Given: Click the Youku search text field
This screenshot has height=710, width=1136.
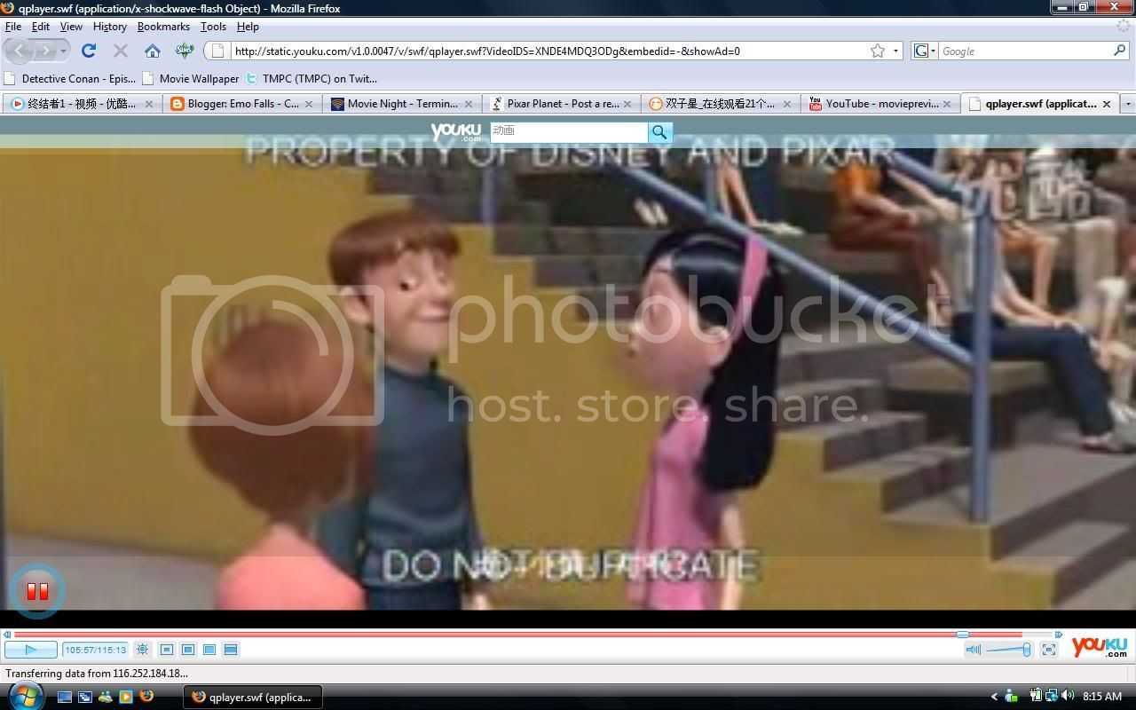Looking at the screenshot, I should tap(568, 131).
